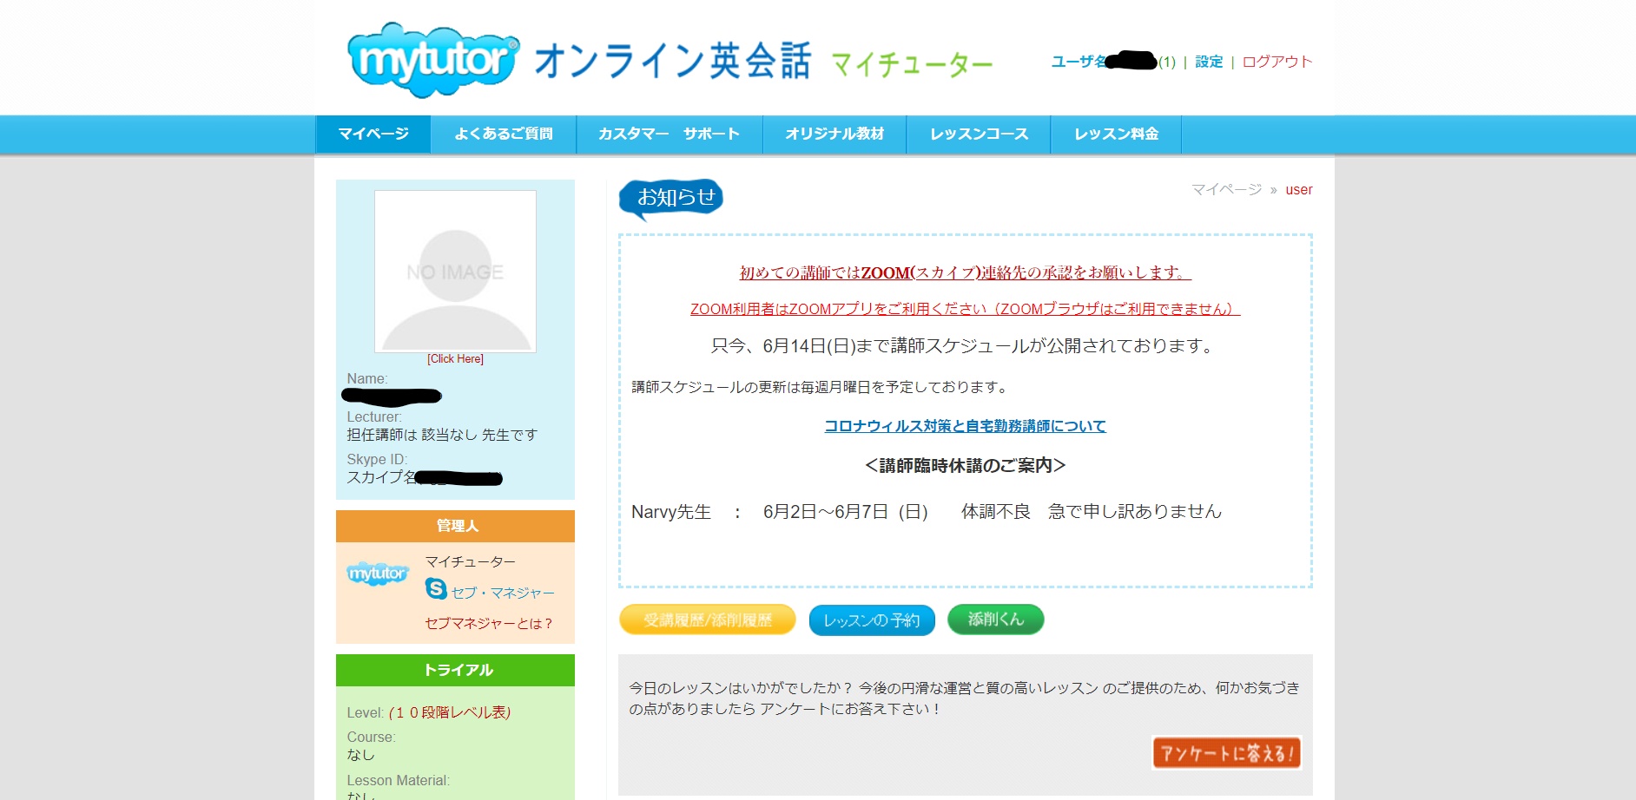1636x800 pixels.
Task: Go to カスタマー サポート page
Action: (x=669, y=134)
